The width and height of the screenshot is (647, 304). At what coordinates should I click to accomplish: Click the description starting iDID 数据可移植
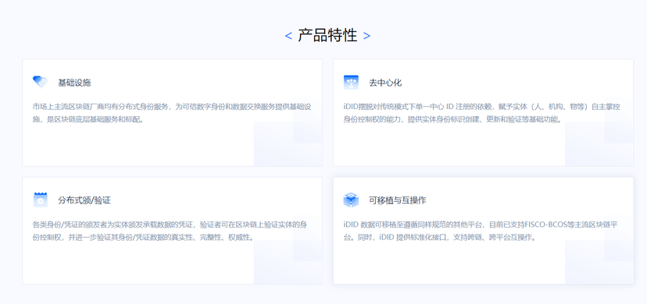pos(481,232)
